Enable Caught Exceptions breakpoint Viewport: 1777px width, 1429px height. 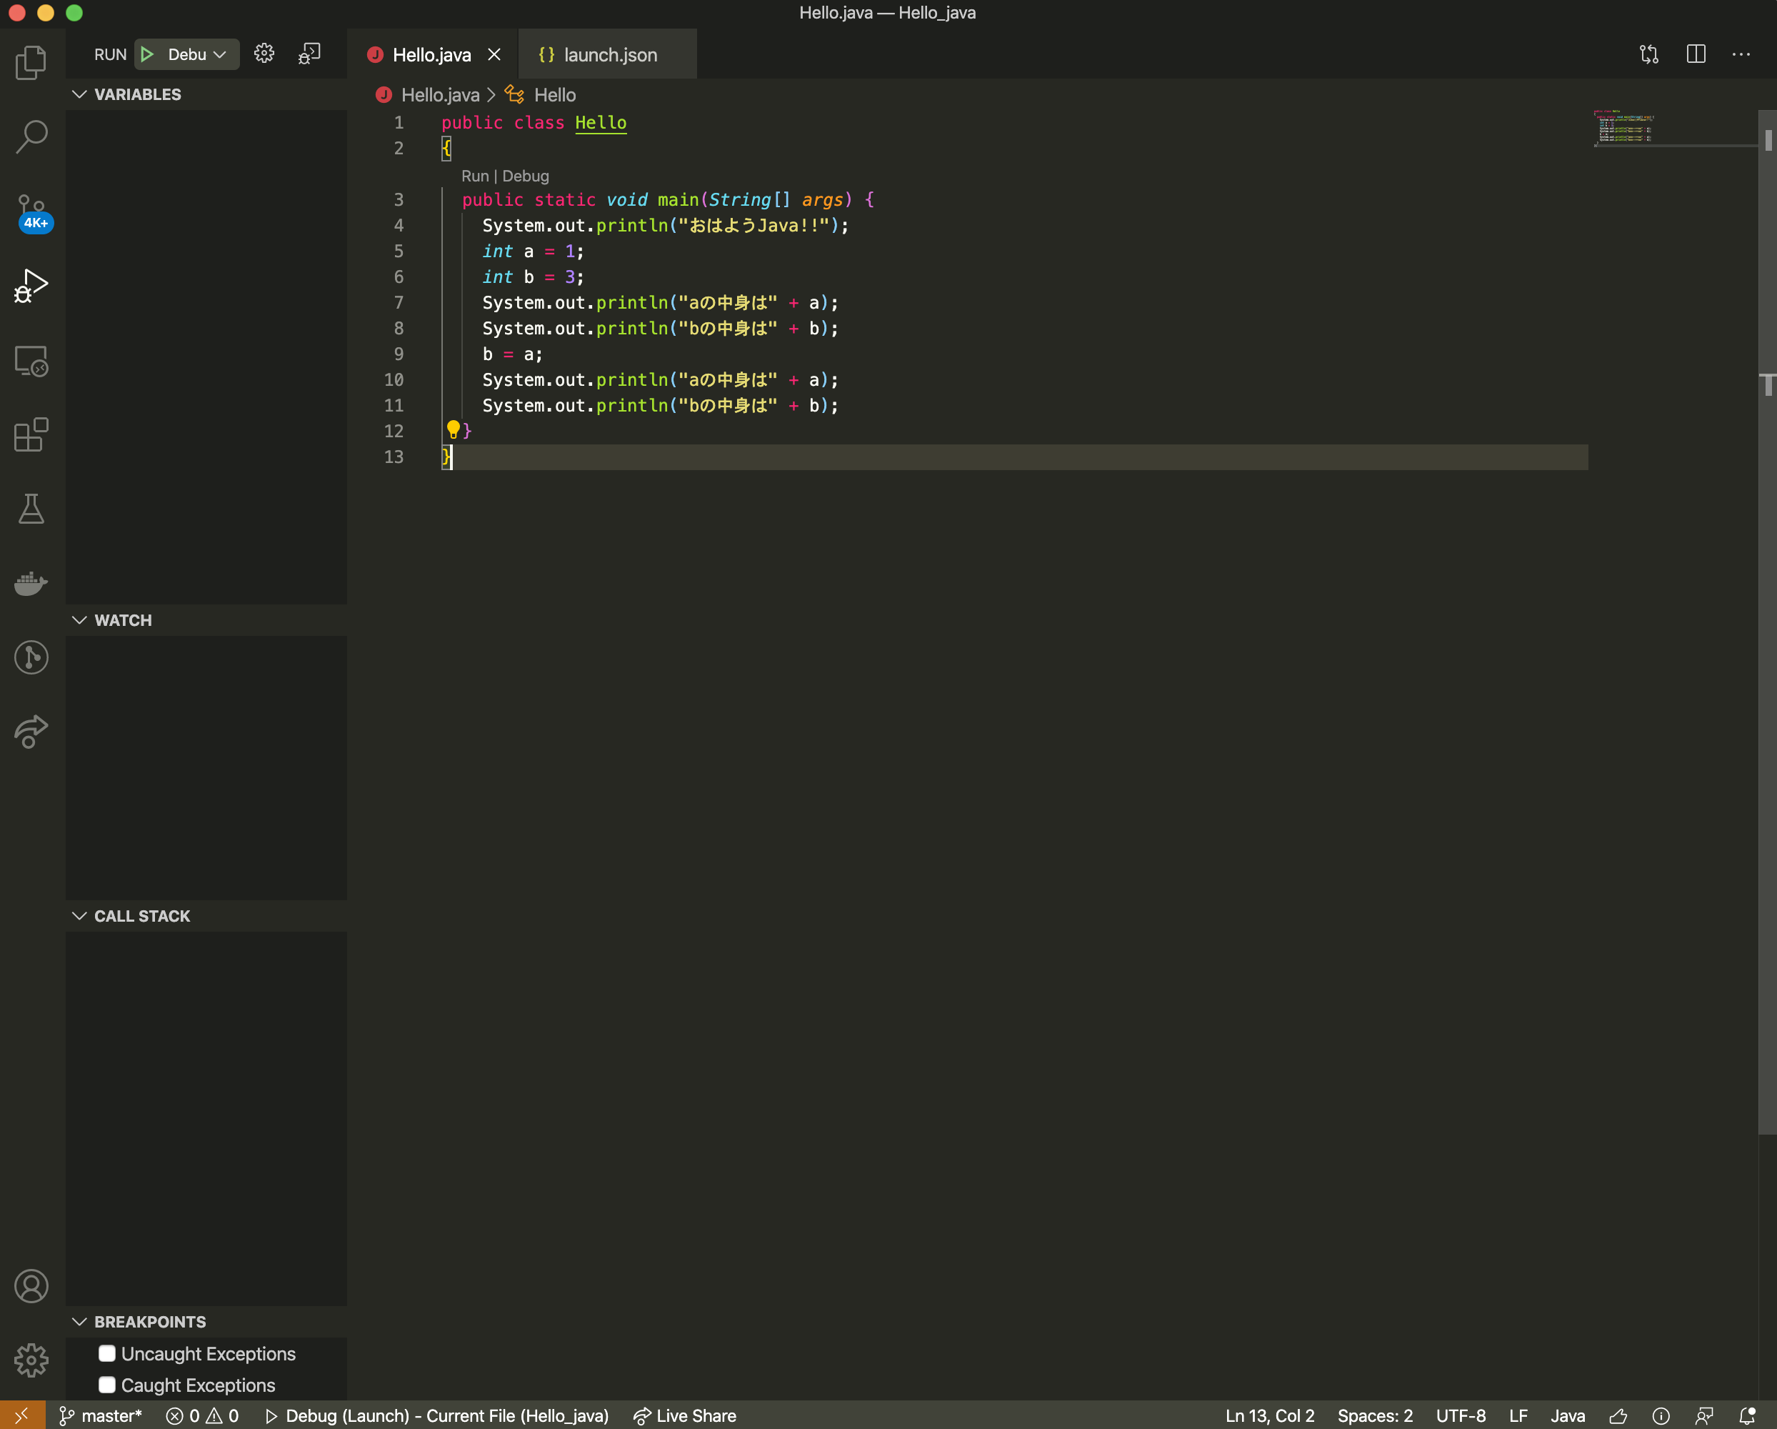click(x=107, y=1385)
